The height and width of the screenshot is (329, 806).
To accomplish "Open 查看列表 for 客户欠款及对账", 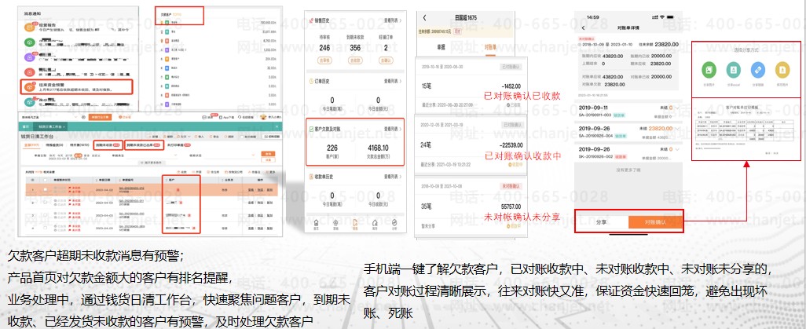I will (x=390, y=128).
